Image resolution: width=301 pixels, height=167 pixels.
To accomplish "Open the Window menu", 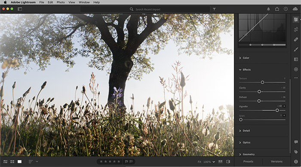I will coord(84,2).
